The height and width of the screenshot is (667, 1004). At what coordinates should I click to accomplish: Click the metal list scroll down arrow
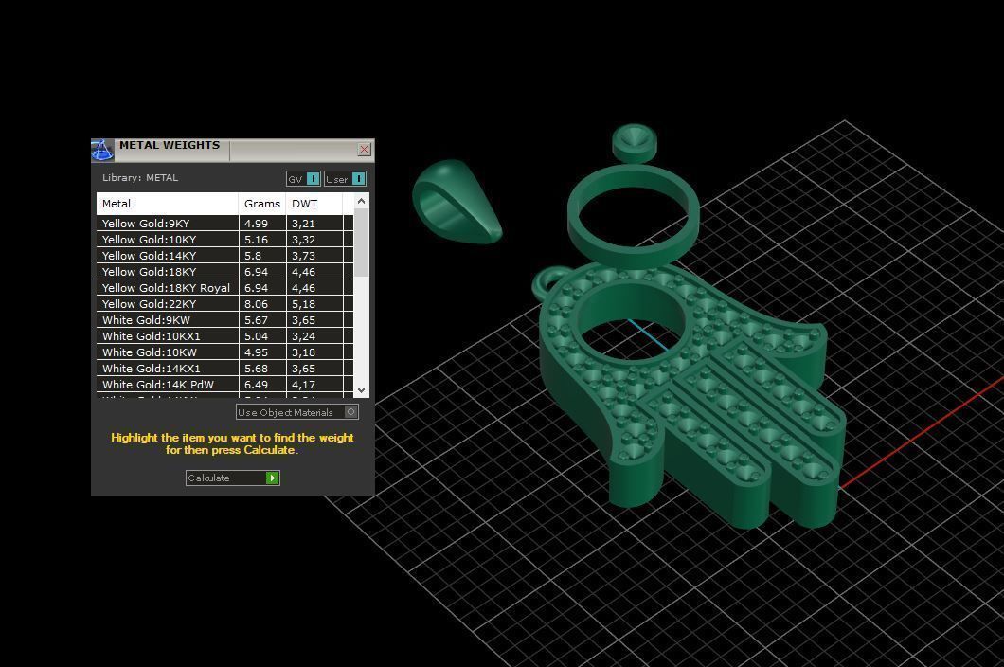361,389
